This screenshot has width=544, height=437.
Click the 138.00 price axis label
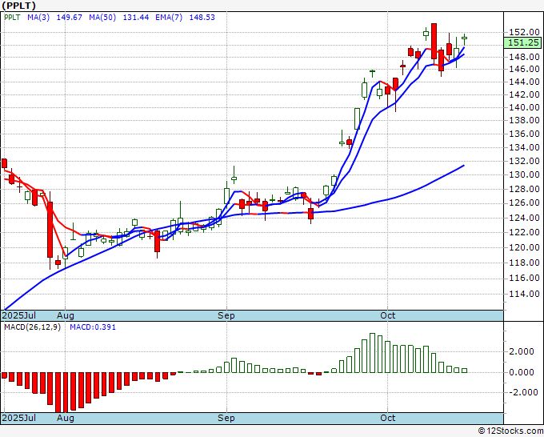[524, 120]
